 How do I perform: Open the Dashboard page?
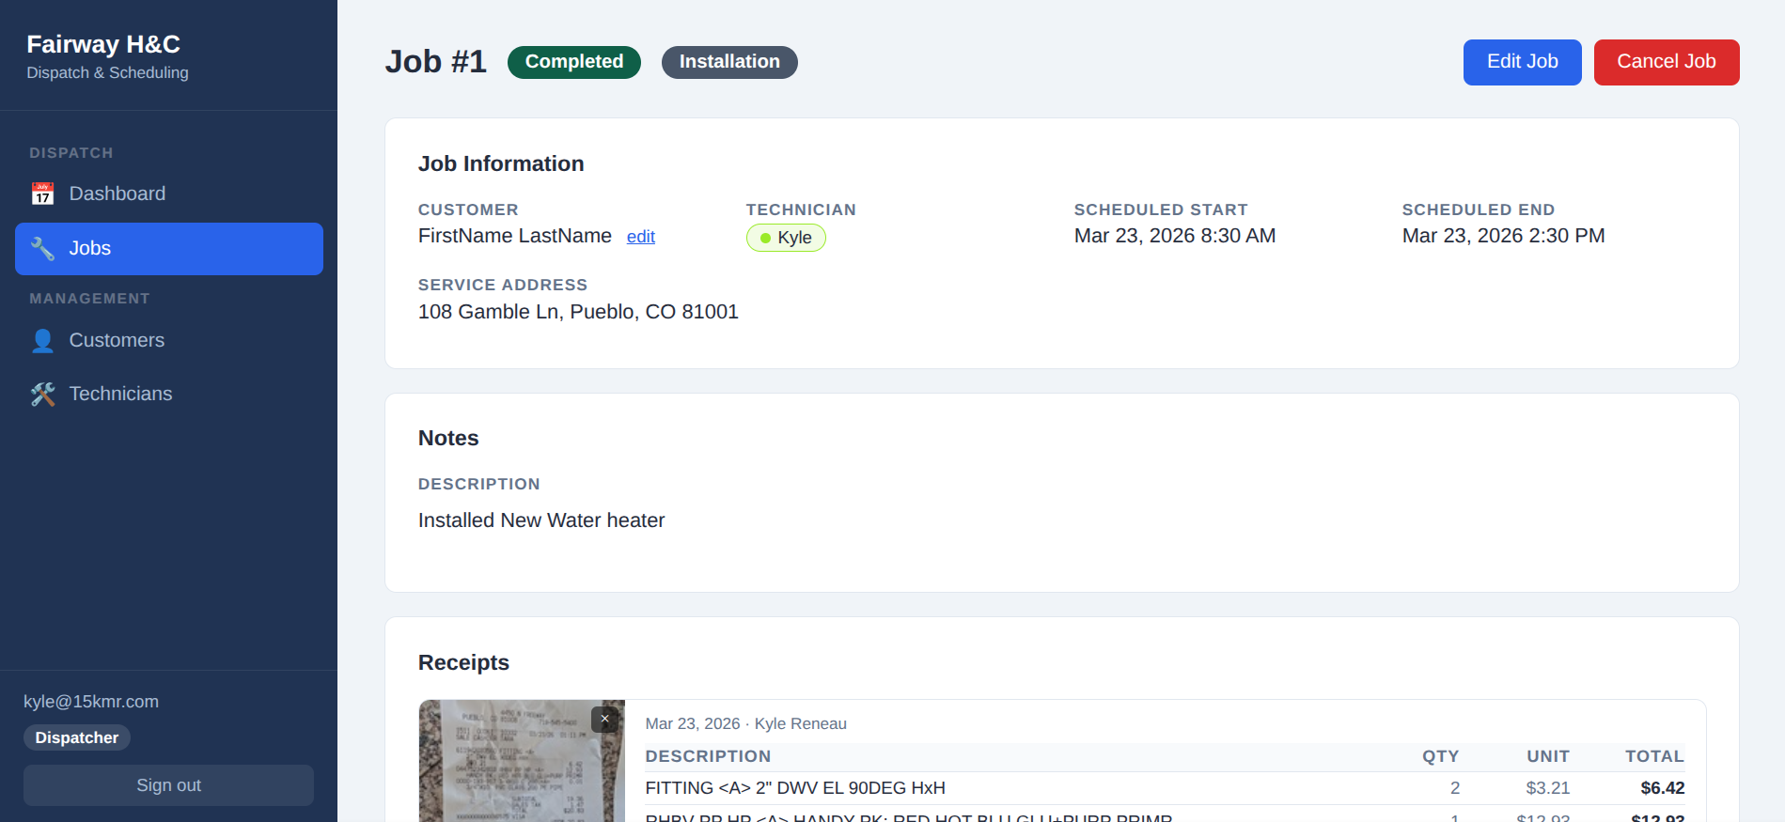pos(117,194)
